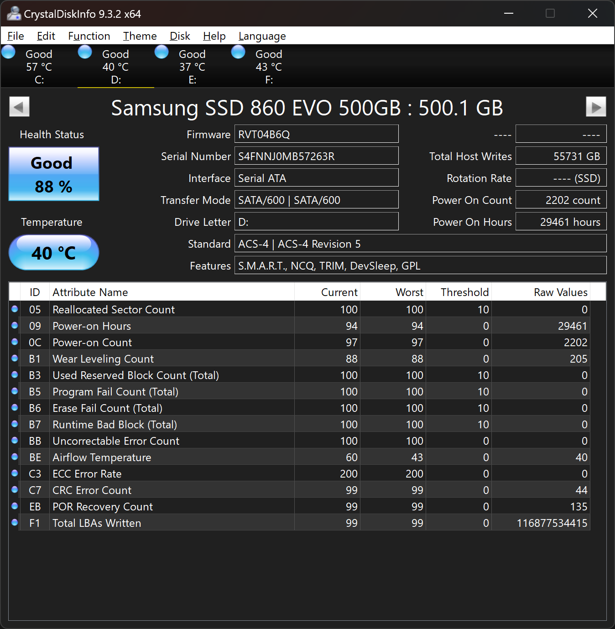This screenshot has width=615, height=629.
Task: Click the Total Host Writes value field
Action: [561, 156]
